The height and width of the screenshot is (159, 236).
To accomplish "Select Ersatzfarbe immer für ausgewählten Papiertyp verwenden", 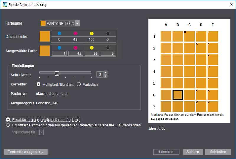I will (x=8, y=125).
